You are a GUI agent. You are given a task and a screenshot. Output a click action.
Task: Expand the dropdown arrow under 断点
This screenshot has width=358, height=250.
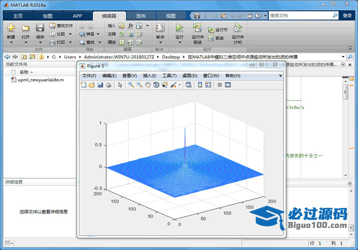pos(160,42)
